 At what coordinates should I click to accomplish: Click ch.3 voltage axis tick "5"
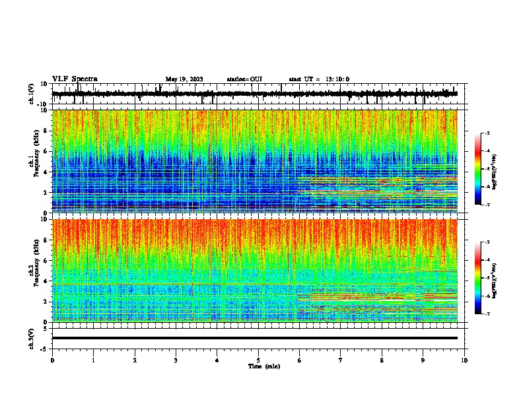coord(46,329)
